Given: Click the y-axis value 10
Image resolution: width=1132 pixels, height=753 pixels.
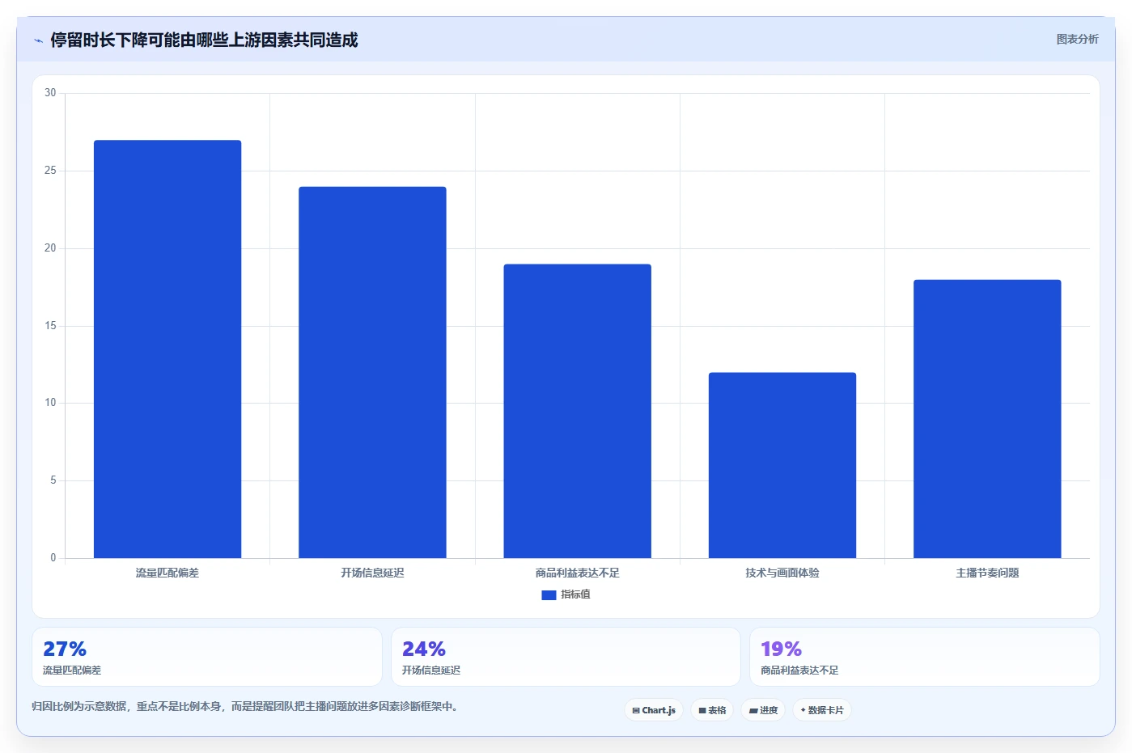Looking at the screenshot, I should point(50,403).
